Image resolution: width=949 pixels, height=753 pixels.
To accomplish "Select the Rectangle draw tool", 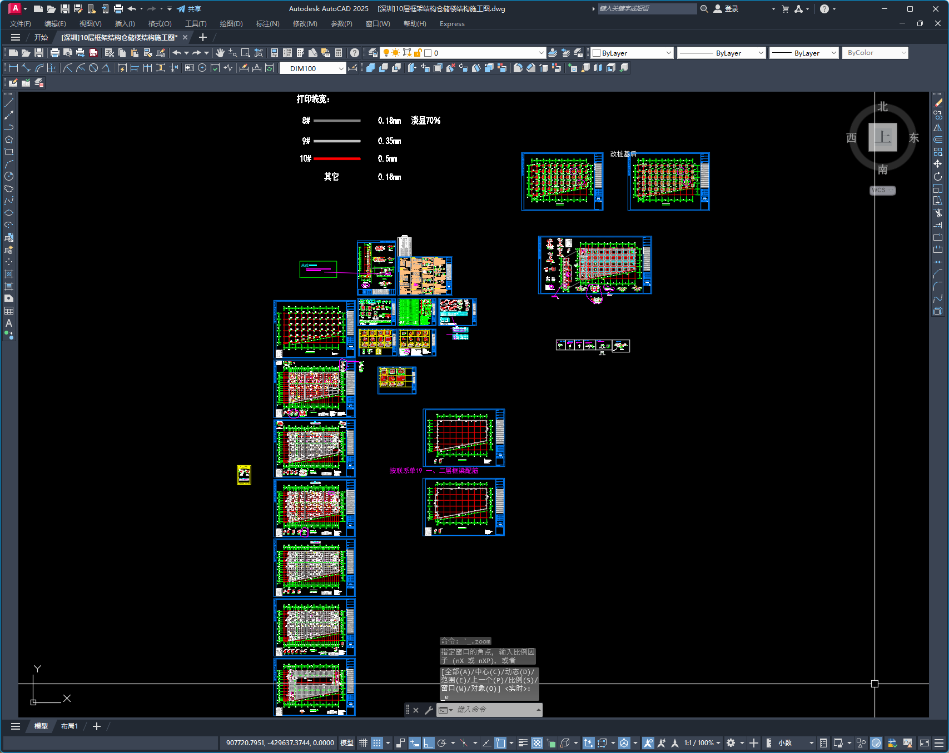I will (9, 152).
